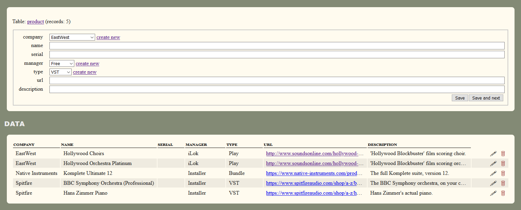
Task: Click create new next to company
Action: coord(108,37)
